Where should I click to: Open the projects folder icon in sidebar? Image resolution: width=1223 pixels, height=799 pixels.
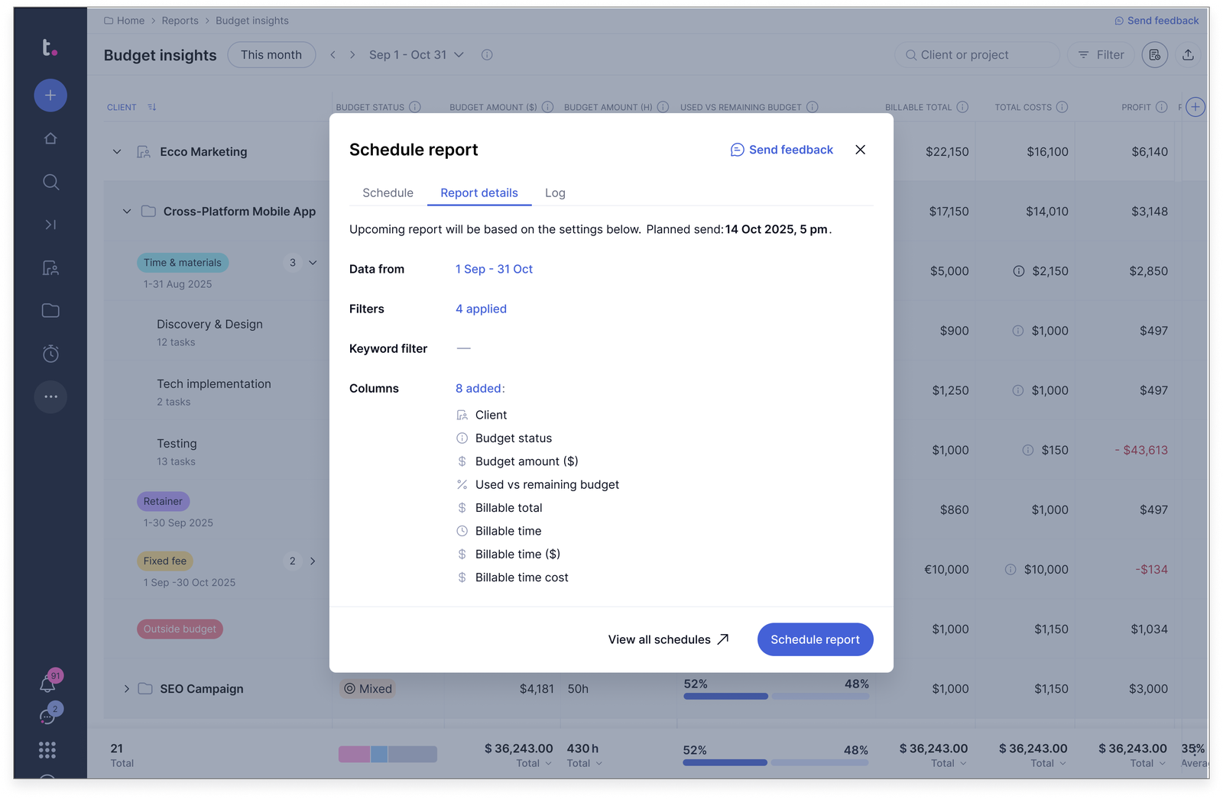50,310
